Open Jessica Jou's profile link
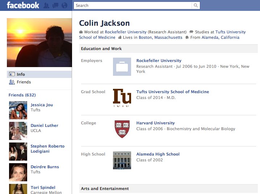Image resolution: width=260 pixels, height=194 pixels. coord(42,105)
